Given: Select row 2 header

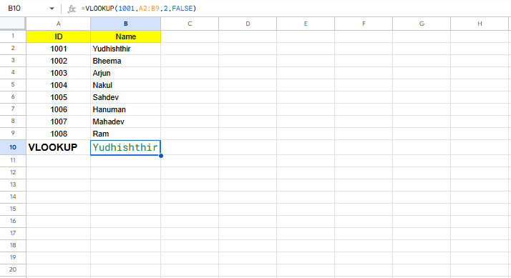Looking at the screenshot, I should (13, 48).
